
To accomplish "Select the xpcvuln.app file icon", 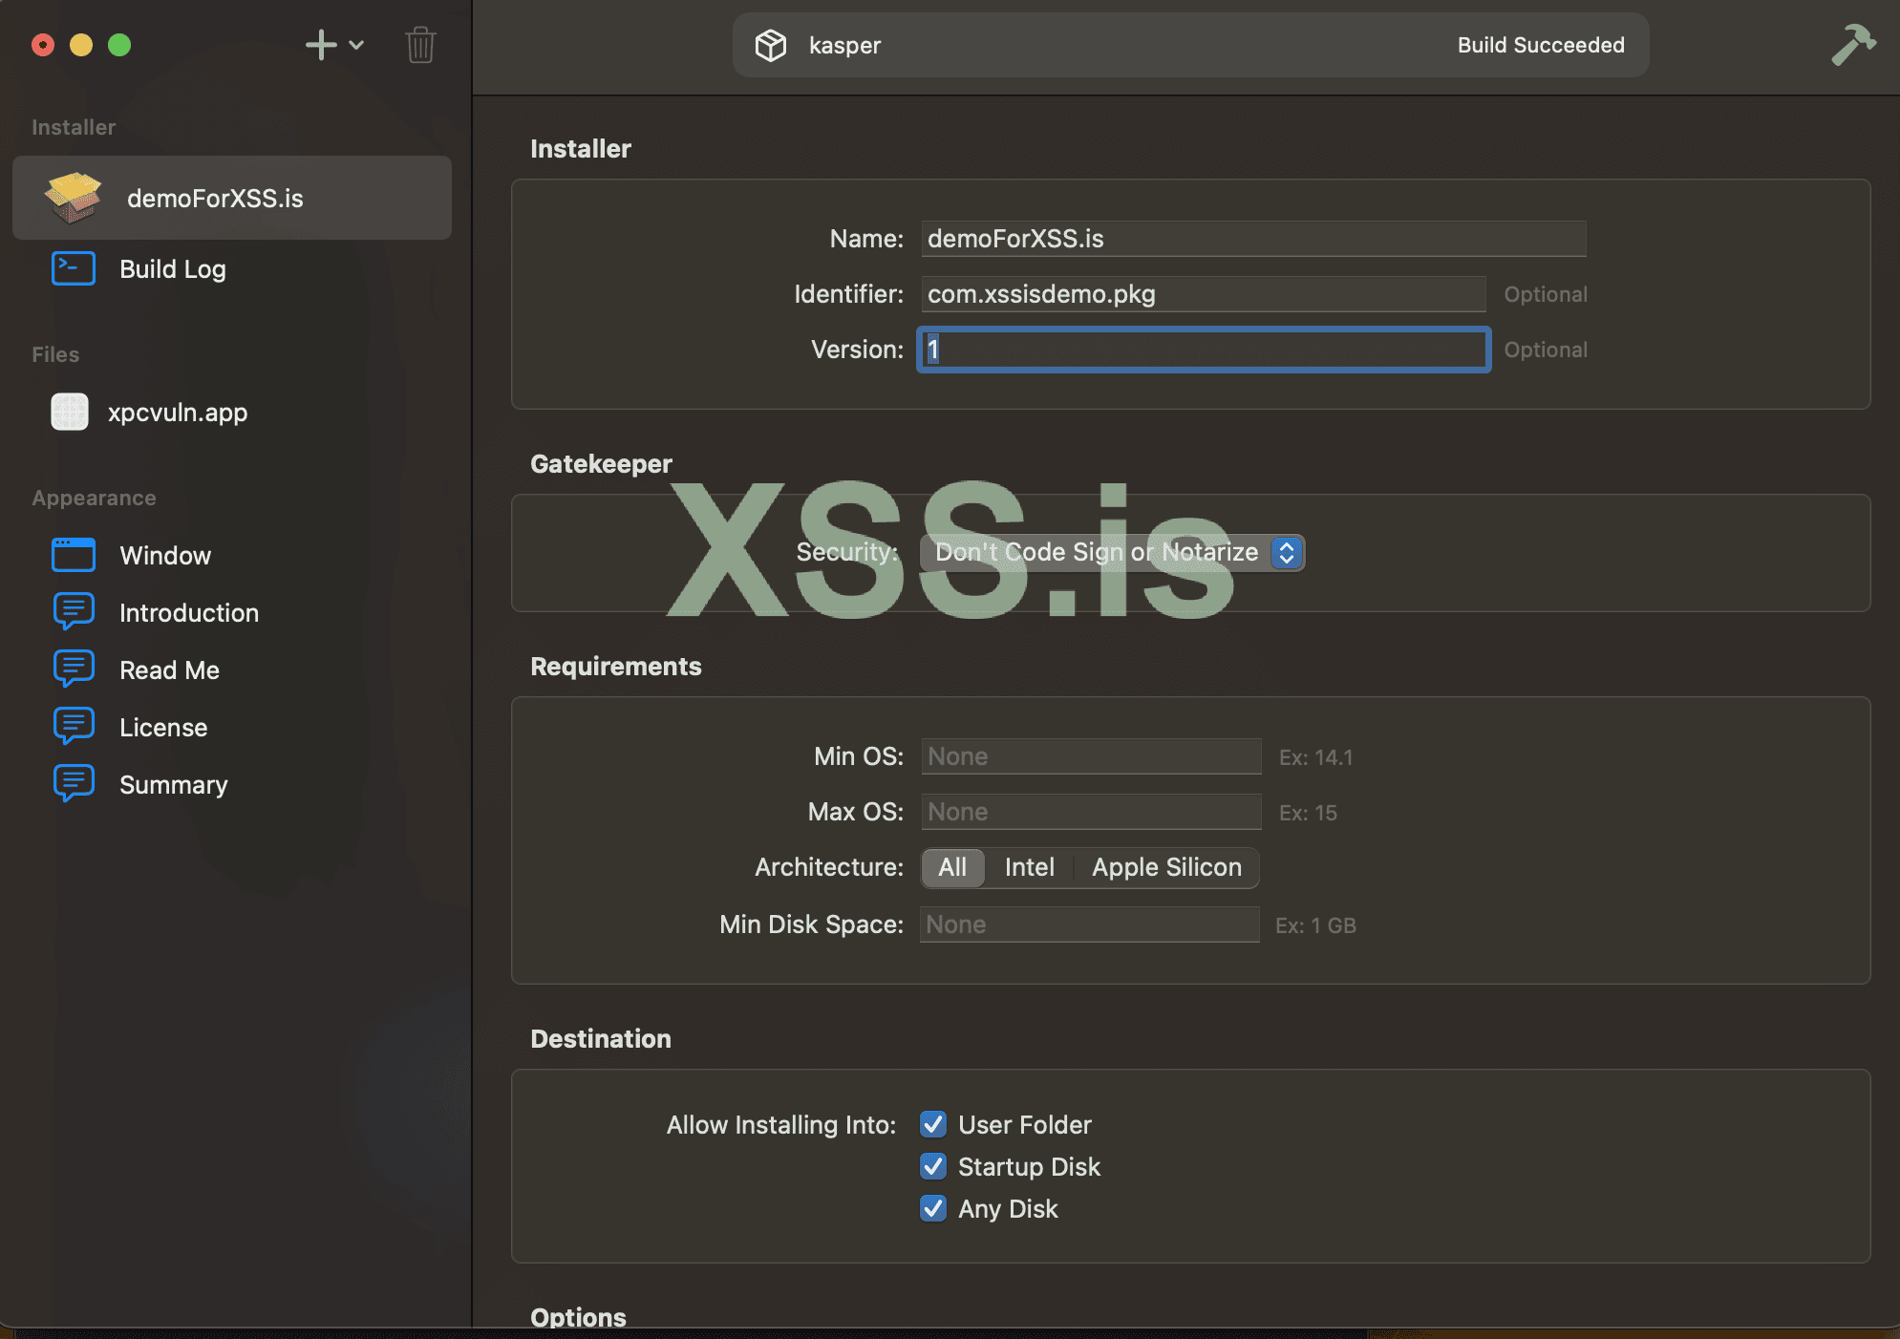I will click(70, 413).
